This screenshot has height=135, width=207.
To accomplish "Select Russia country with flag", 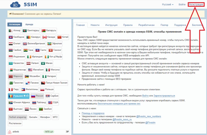I will tap(37, 96).
